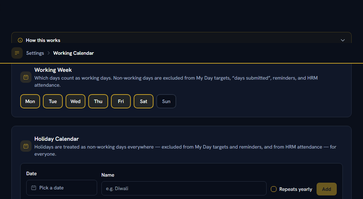Expand the How this works chevron
The height and width of the screenshot is (199, 363).
click(x=343, y=40)
